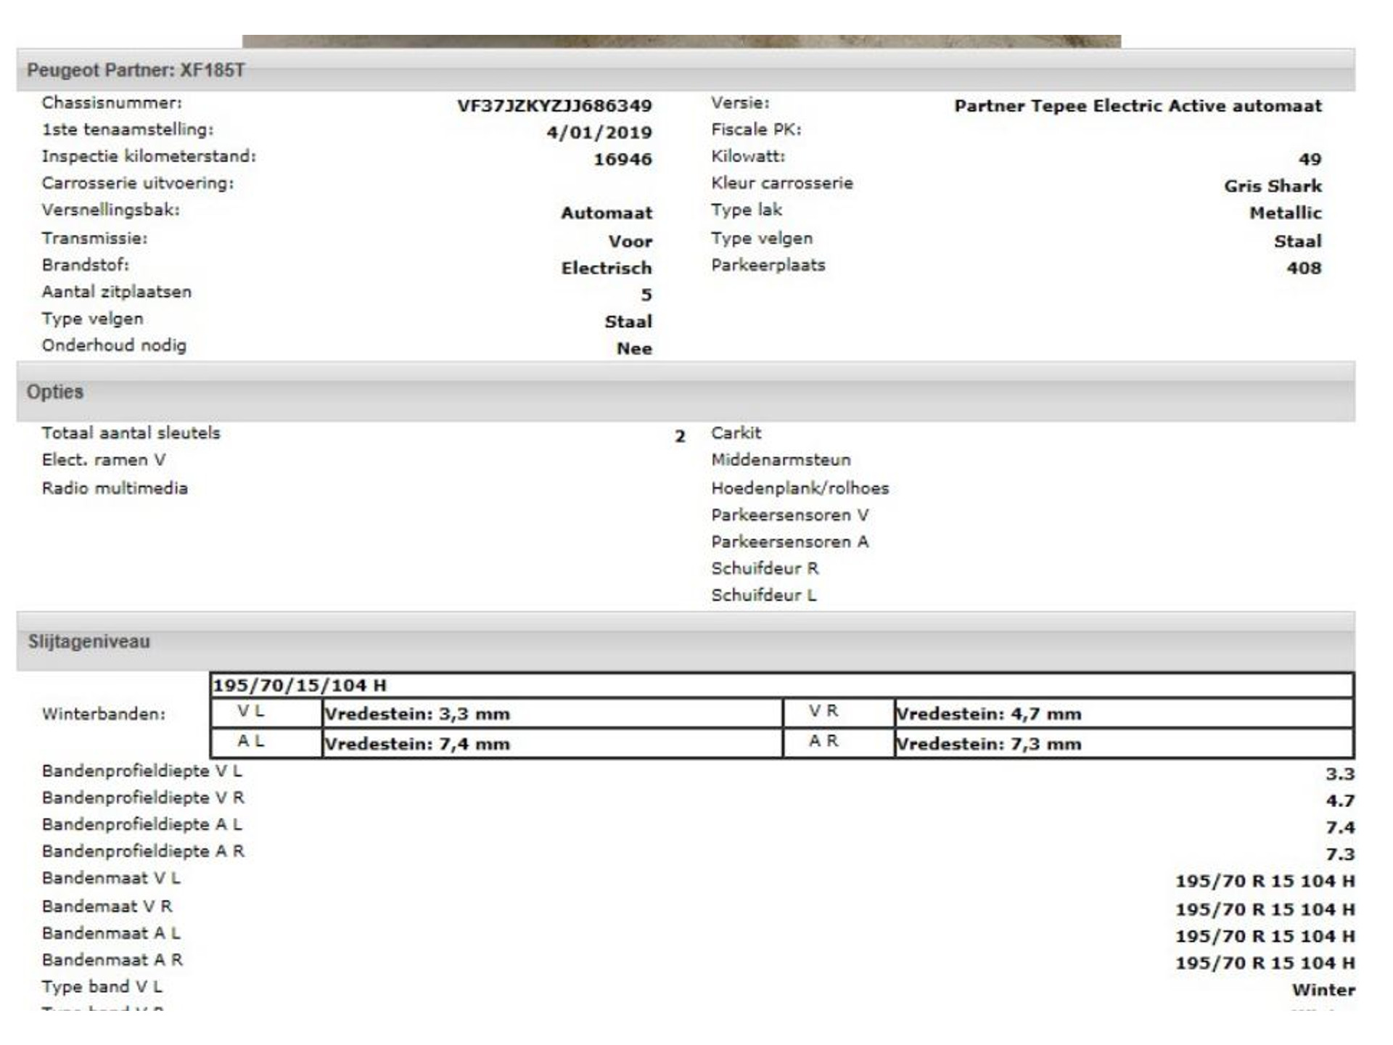Click the Elect. ramen V option
Screen dimensions: 1393x1045
(x=104, y=459)
